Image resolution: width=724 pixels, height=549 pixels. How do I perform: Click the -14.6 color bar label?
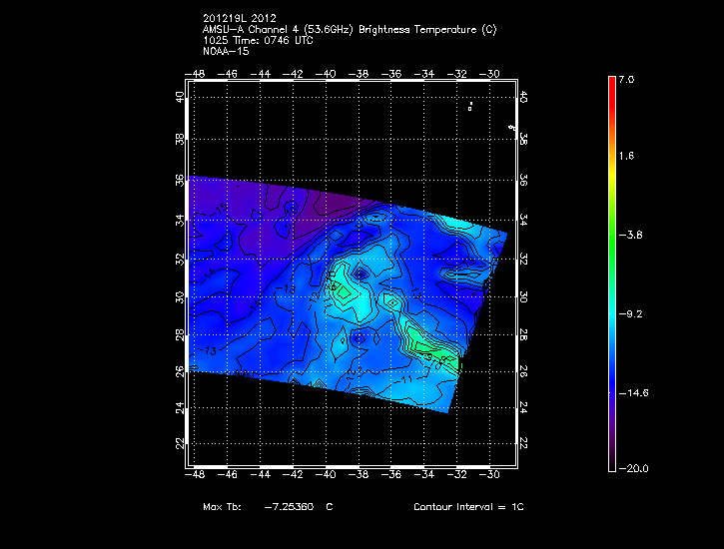click(x=632, y=392)
